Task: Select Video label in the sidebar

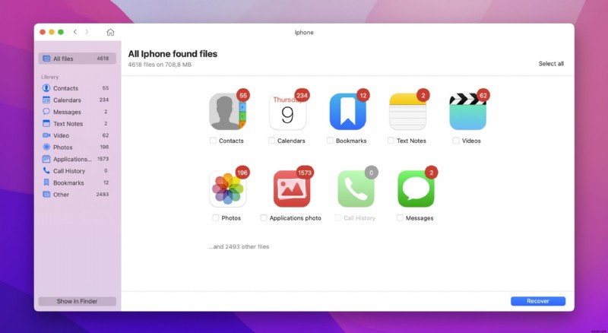Action: (61, 135)
